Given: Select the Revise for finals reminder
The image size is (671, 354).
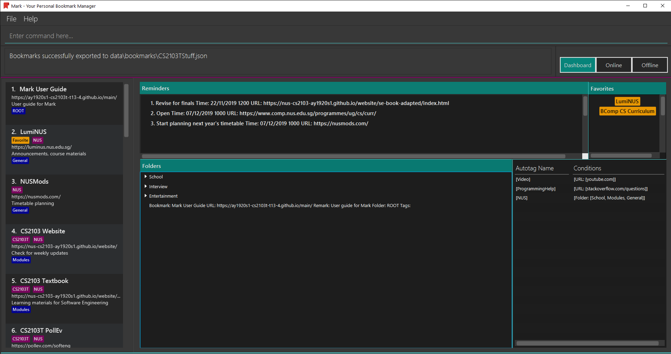Looking at the screenshot, I should [x=300, y=103].
